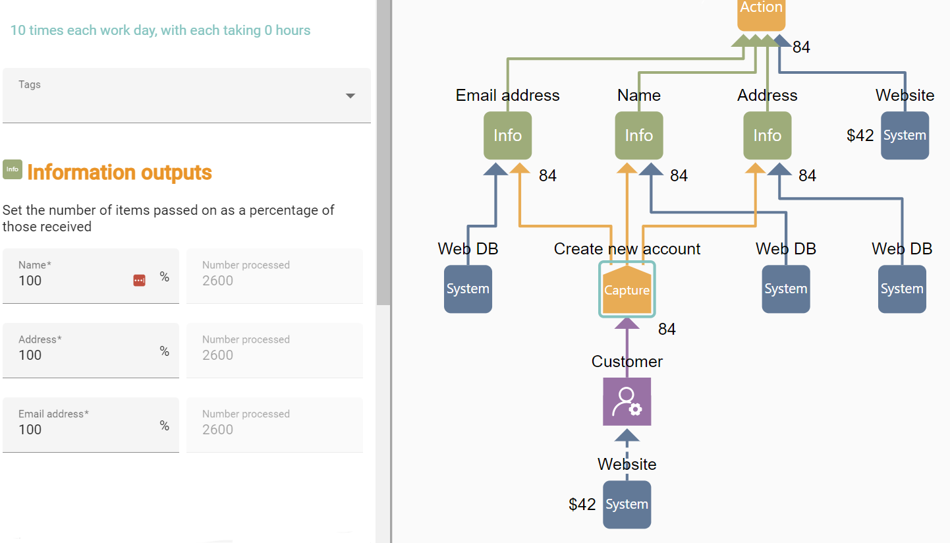This screenshot has width=950, height=543.
Task: Select the Website System node below Customer
Action: click(x=627, y=505)
